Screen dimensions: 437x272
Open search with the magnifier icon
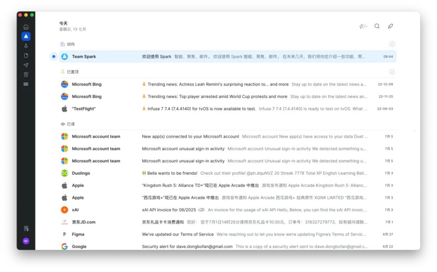coord(377,26)
